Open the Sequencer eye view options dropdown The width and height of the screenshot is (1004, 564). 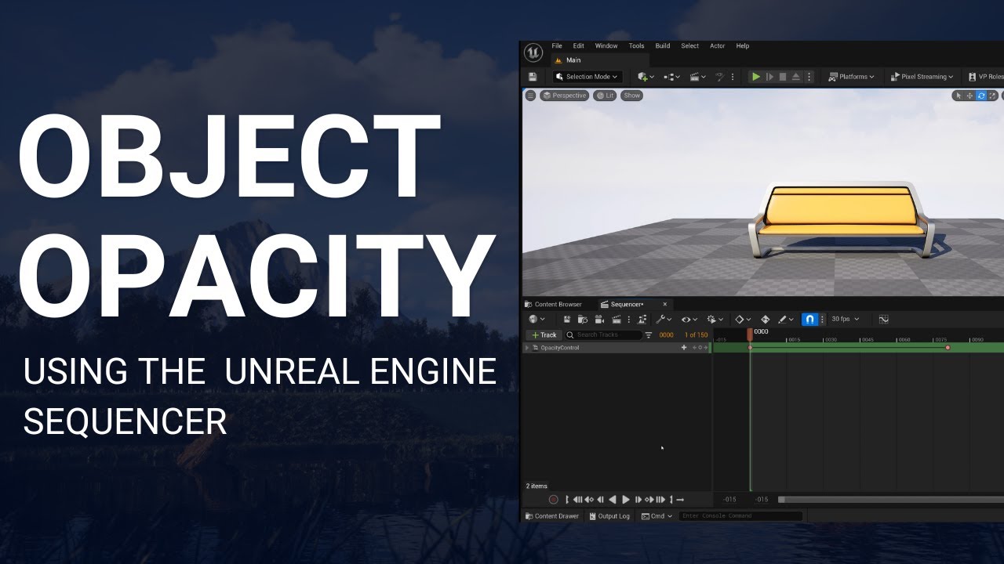pyautogui.click(x=689, y=320)
